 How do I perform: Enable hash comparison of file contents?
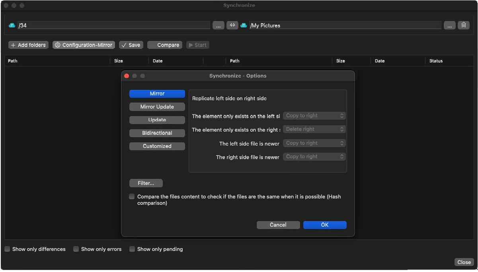(x=132, y=196)
